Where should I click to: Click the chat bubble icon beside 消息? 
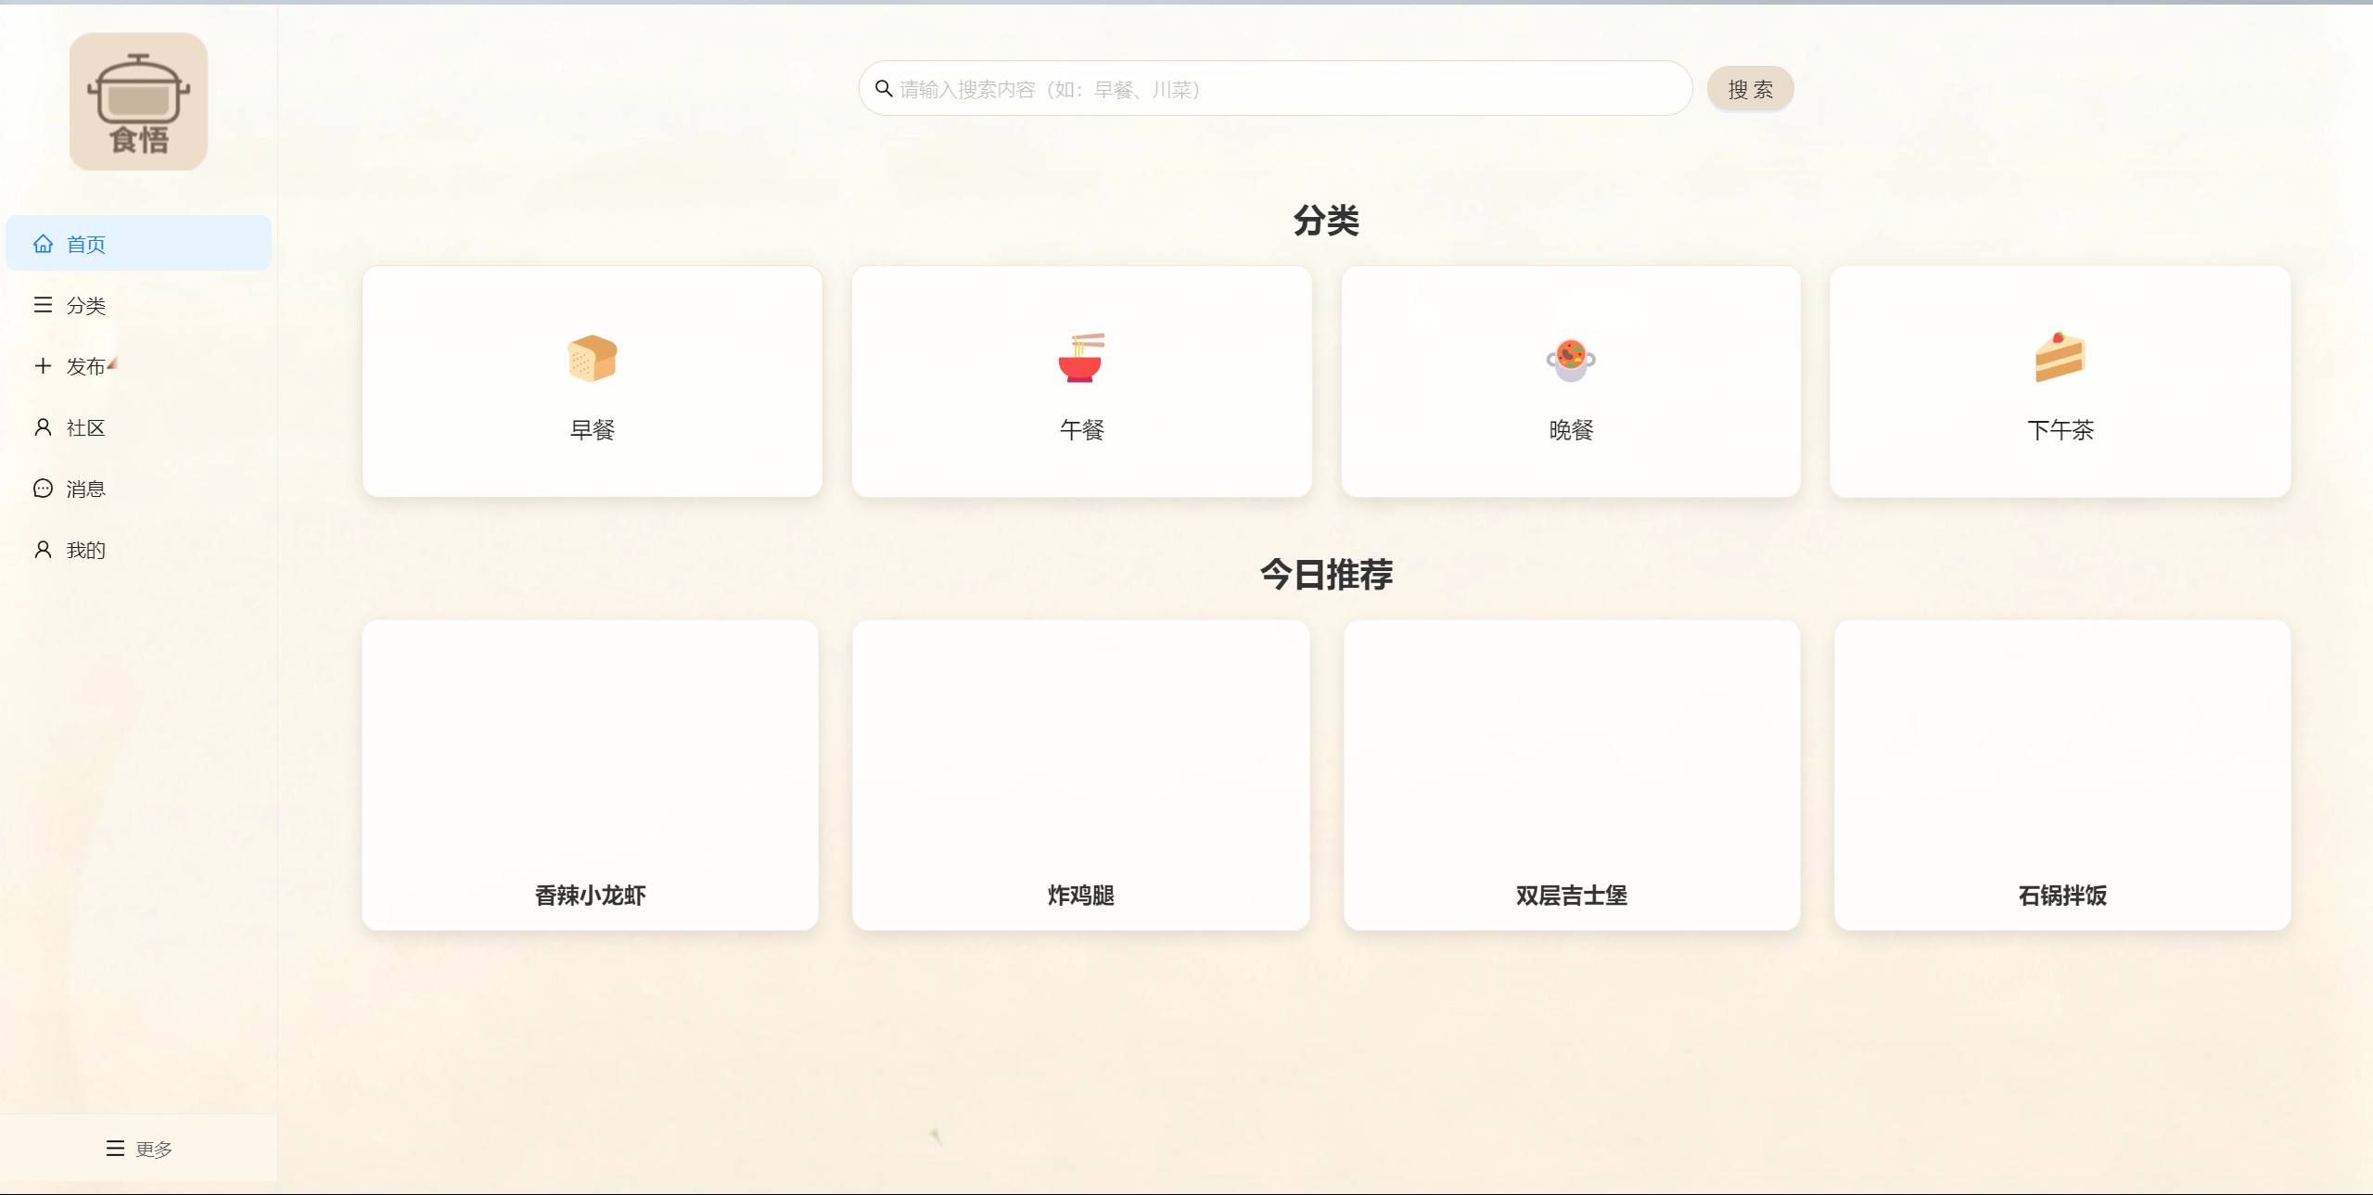(43, 489)
